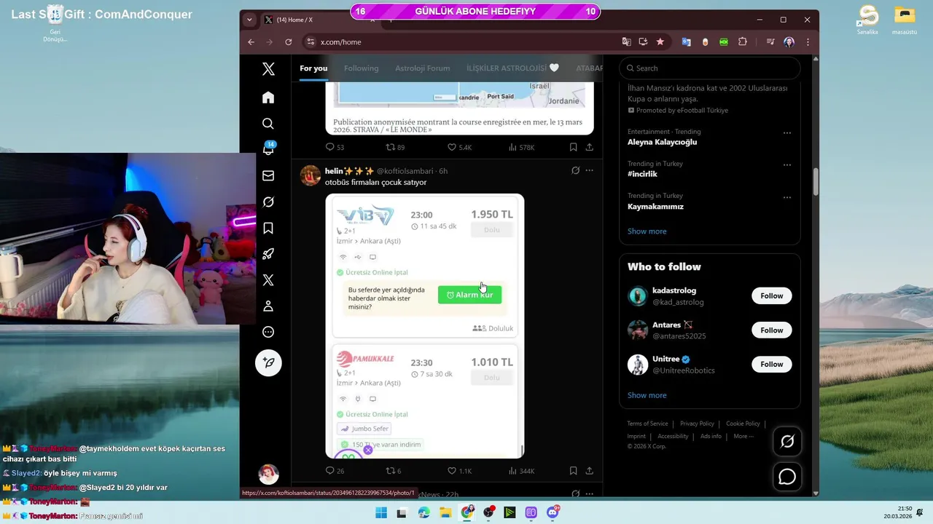Open options for #incirlik trend
933x524 pixels.
(786, 165)
